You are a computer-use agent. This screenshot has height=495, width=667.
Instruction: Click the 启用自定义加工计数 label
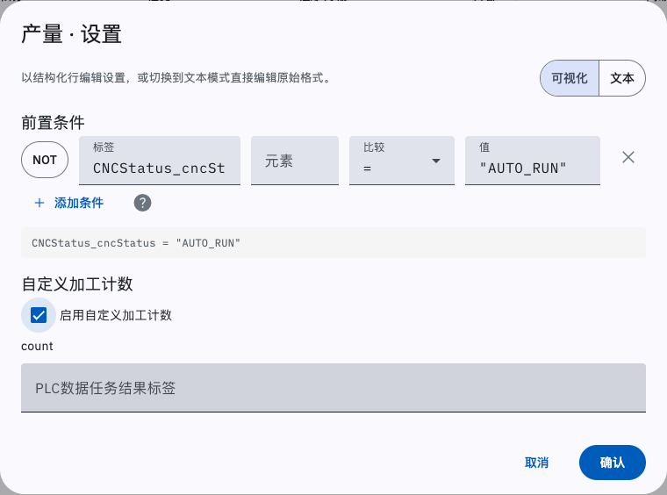click(x=116, y=315)
